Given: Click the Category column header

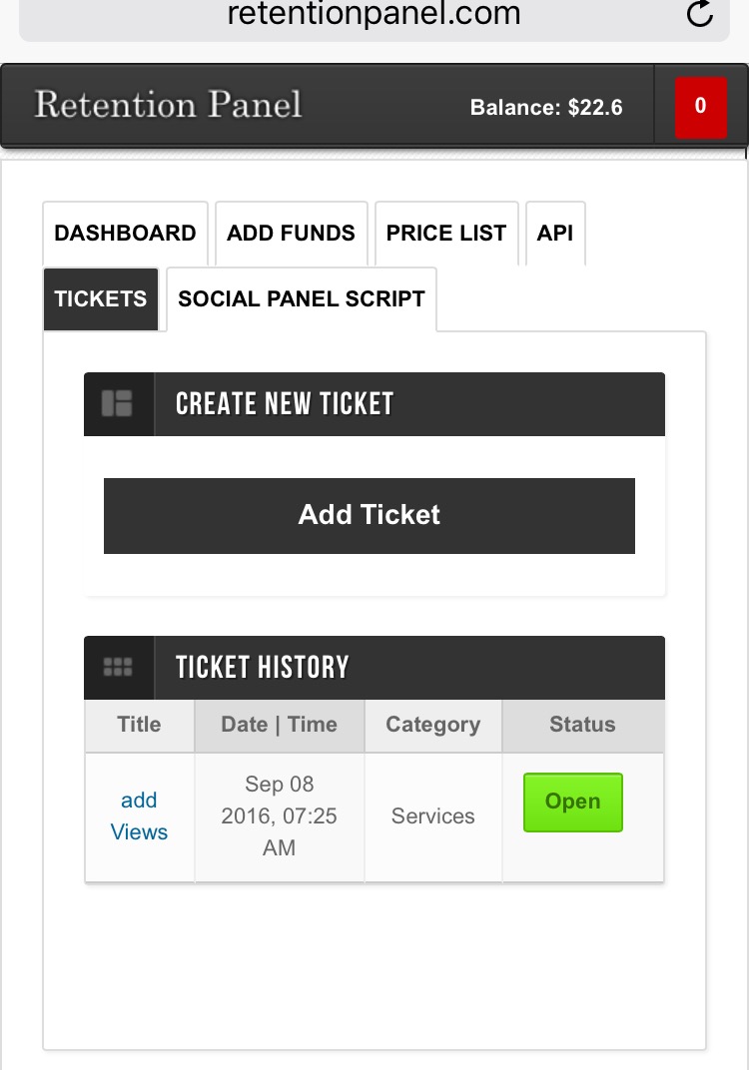Looking at the screenshot, I should tap(432, 725).
